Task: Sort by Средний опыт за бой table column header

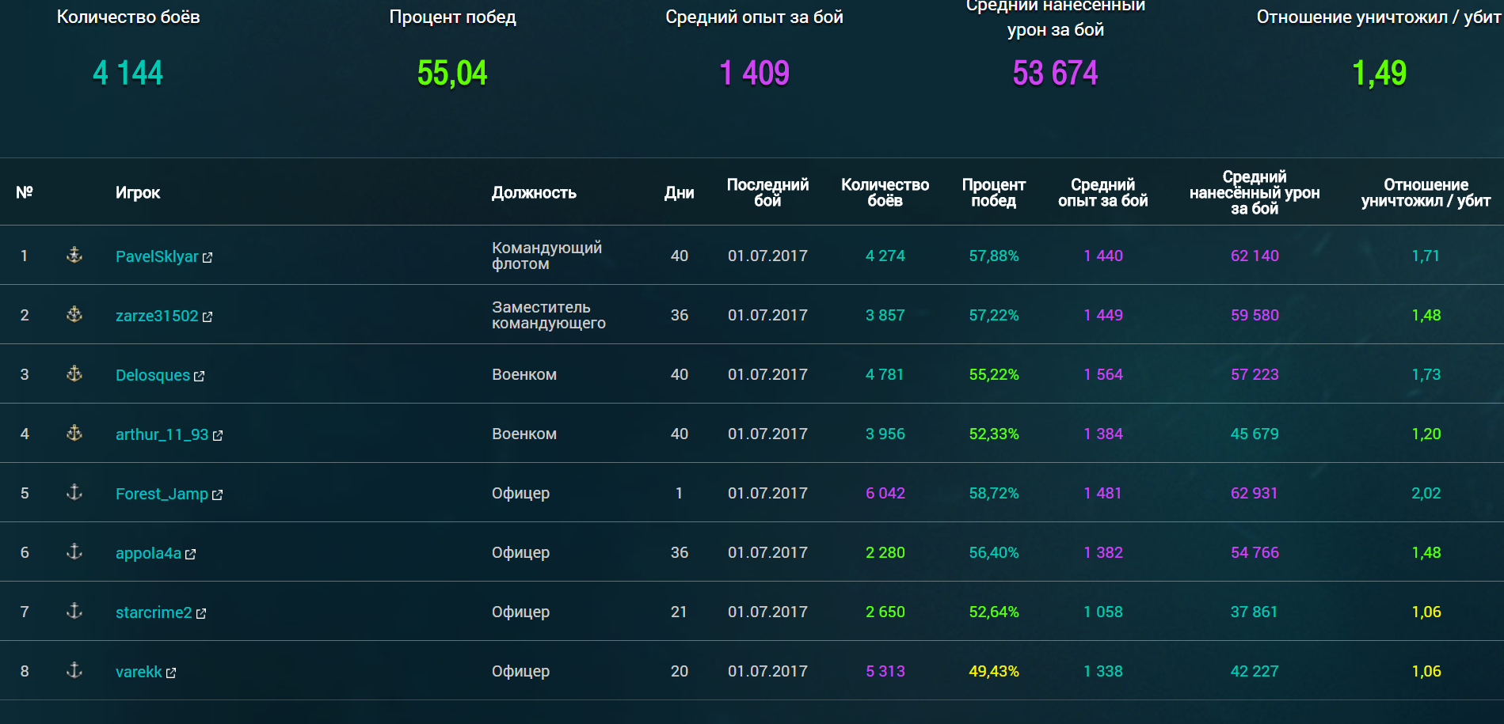Action: [1102, 192]
